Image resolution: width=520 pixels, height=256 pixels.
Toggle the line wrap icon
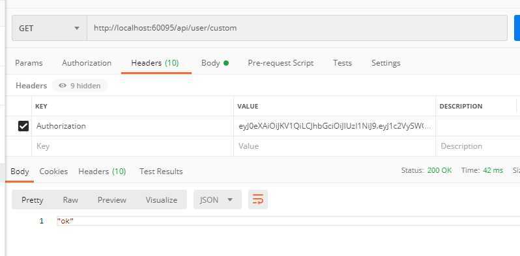[257, 199]
